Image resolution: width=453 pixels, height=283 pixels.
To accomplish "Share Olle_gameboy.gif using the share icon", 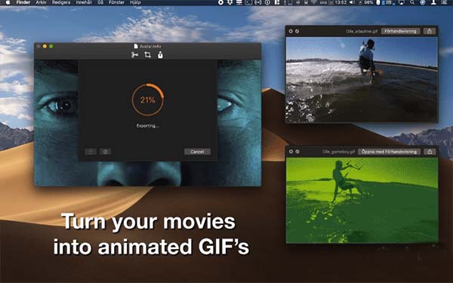I will 430,152.
